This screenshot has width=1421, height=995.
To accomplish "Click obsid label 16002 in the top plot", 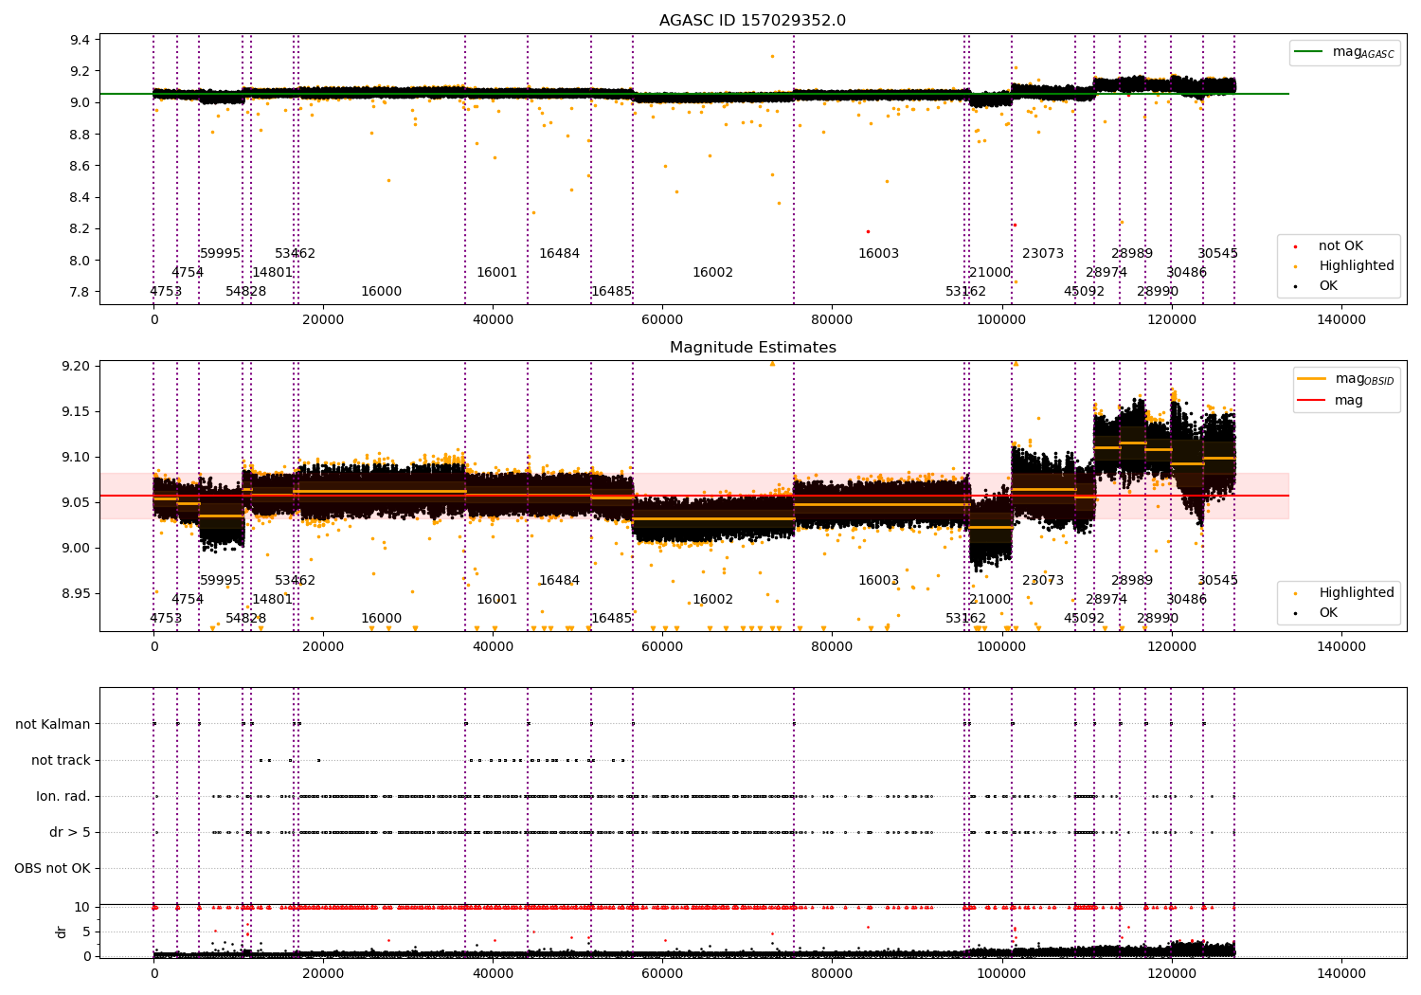I will coord(713,273).
